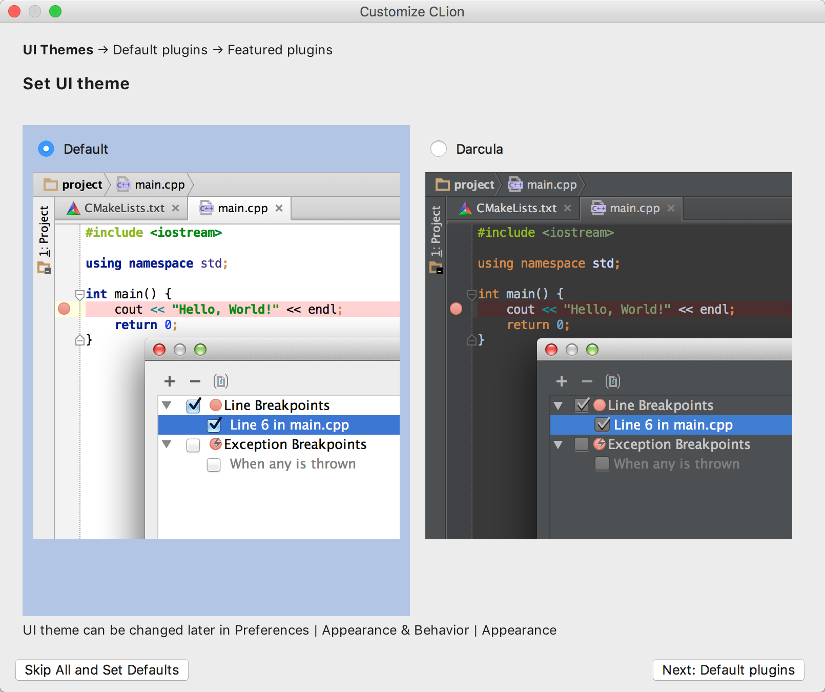Uncheck Line 6 in main.cpp checkbox, Default preview
825x692 pixels.
pos(214,424)
